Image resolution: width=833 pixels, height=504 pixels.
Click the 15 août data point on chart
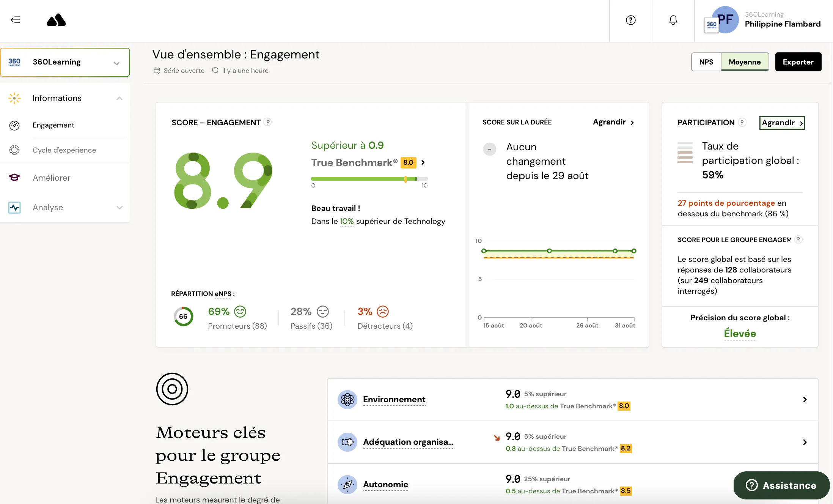click(x=484, y=251)
